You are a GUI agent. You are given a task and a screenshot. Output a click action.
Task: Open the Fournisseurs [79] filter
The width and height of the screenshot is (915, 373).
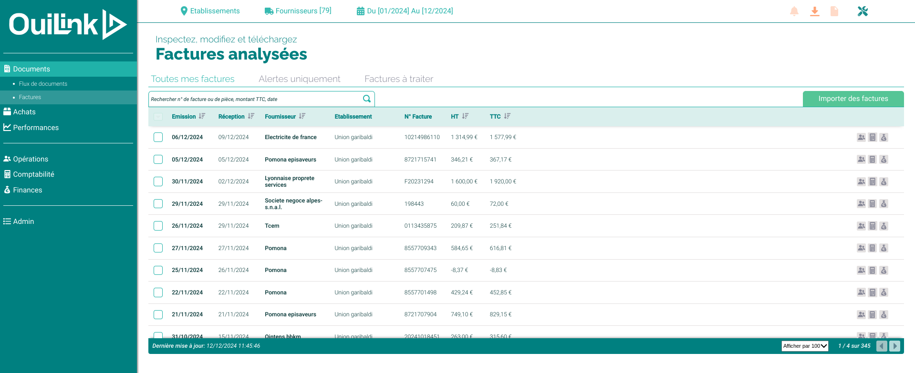coord(298,11)
